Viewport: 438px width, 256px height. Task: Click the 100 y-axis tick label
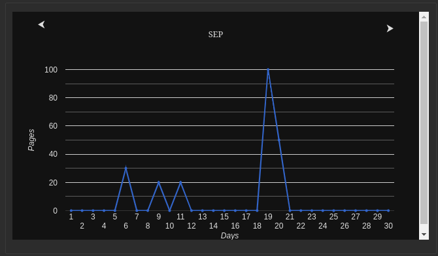pyautogui.click(x=51, y=70)
